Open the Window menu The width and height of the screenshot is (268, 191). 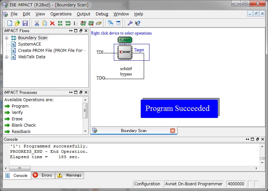point(121,14)
